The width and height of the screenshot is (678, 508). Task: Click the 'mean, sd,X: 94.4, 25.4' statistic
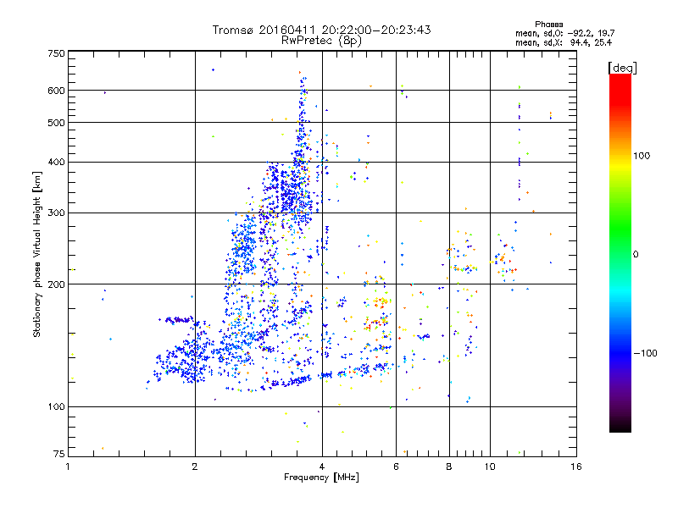click(564, 42)
